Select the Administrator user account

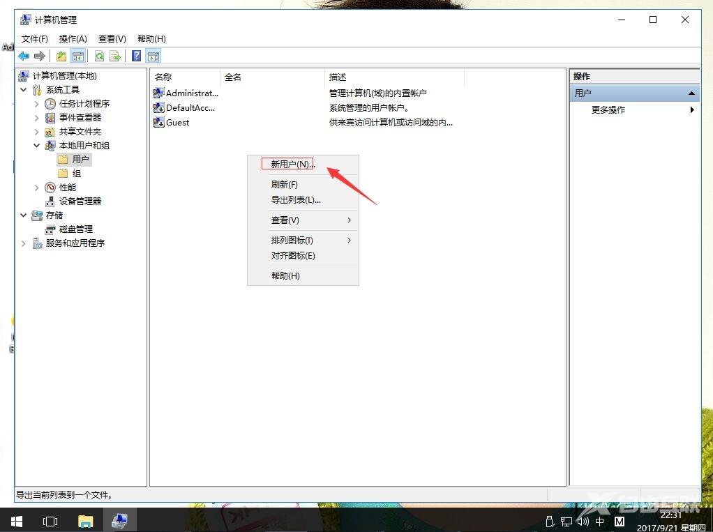tap(191, 93)
